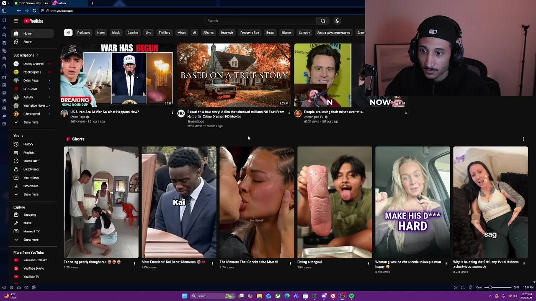The height and width of the screenshot is (301, 536).
Task: Open Xbox app from the taskbar
Action: pyautogui.click(x=278, y=296)
